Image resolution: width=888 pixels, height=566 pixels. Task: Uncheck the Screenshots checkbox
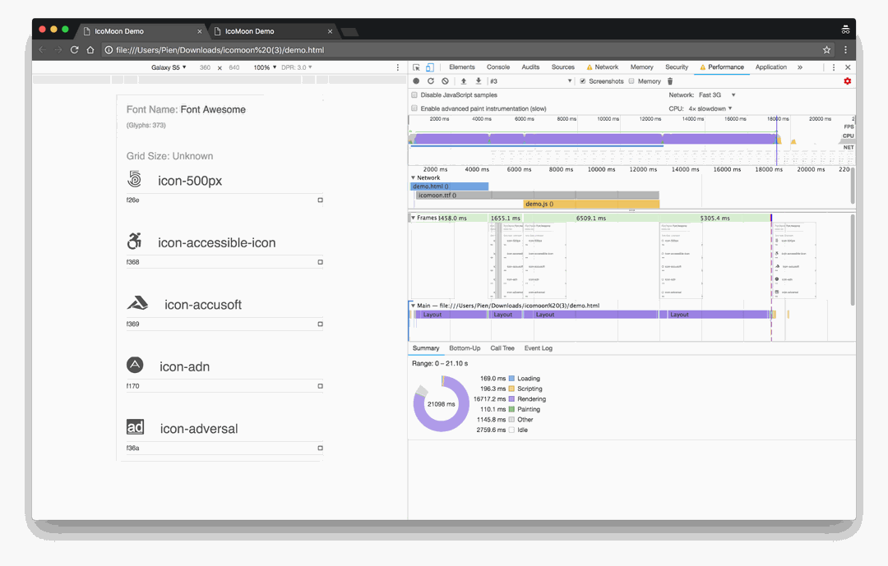coord(583,81)
